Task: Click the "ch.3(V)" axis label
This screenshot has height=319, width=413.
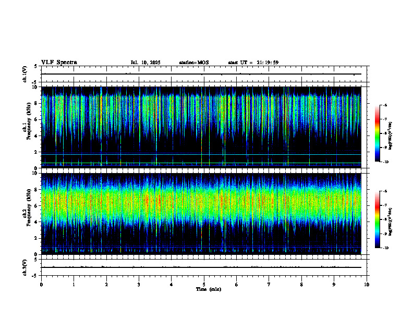Action: click(x=25, y=267)
